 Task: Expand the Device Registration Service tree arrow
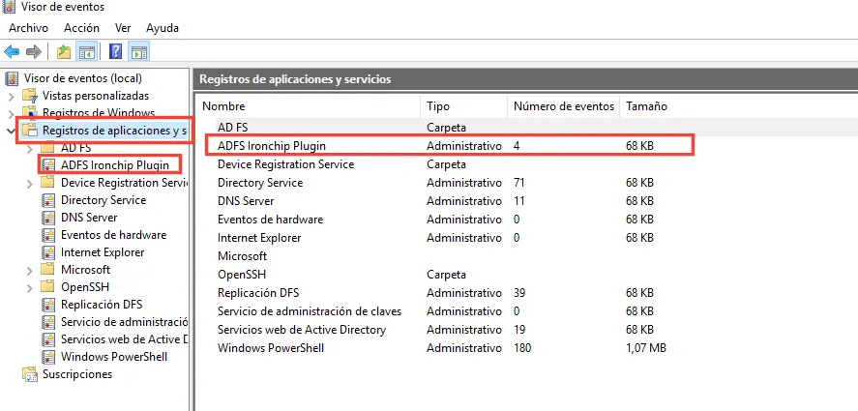pyautogui.click(x=30, y=184)
